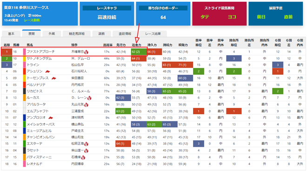Click the red icon beside jockey 松岡正海

click(x=87, y=144)
